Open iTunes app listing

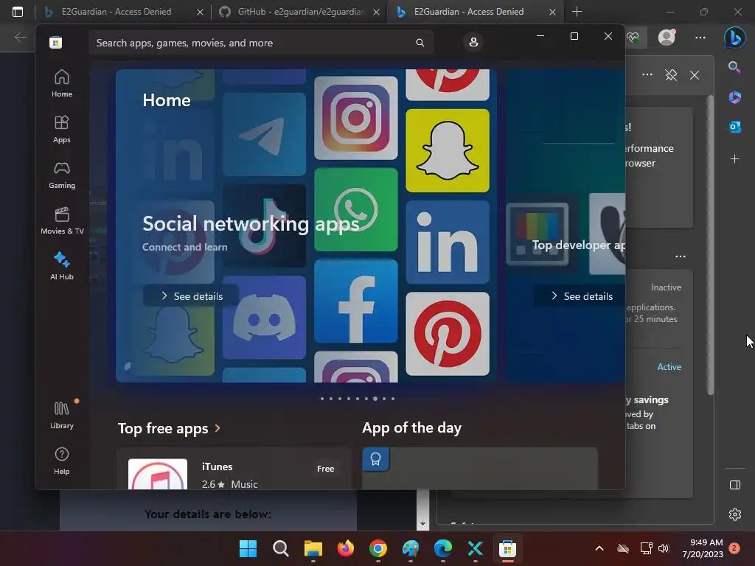(234, 469)
